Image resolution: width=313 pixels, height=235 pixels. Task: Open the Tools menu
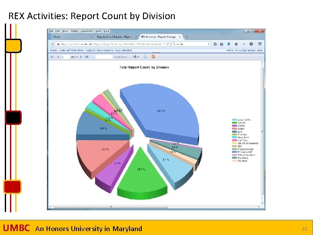pos(98,31)
